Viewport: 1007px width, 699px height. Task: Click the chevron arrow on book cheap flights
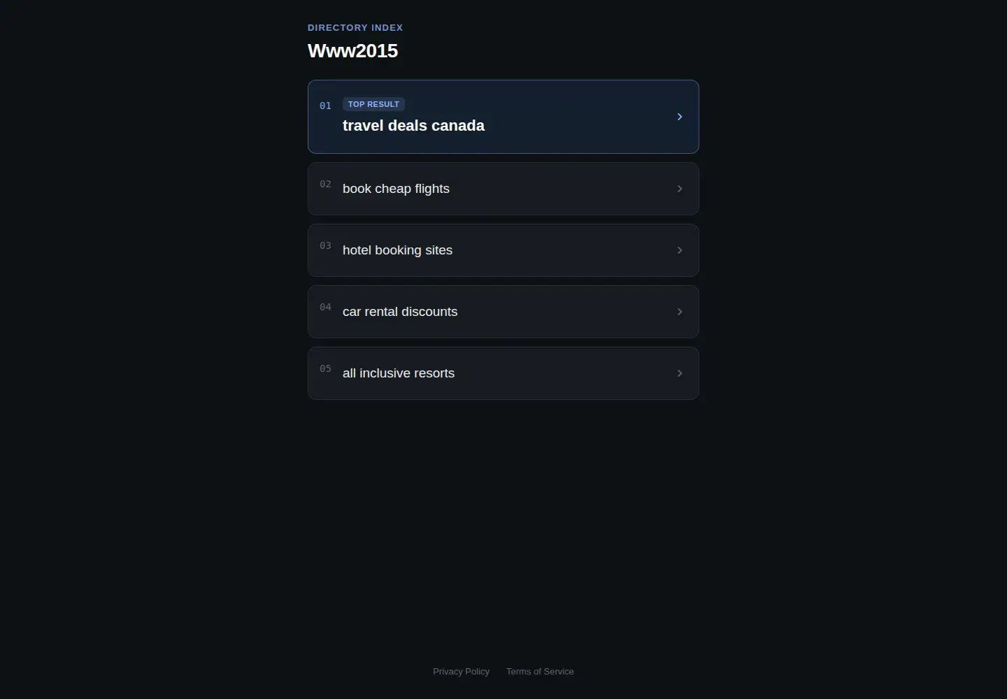679,189
